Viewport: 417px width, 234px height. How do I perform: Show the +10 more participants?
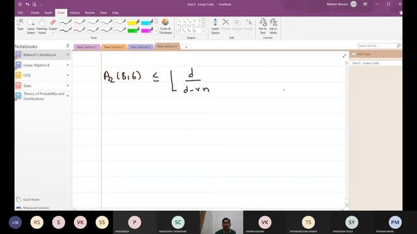pyautogui.click(x=15, y=222)
